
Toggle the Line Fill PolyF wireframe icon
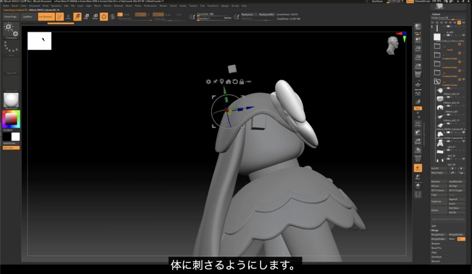click(x=418, y=158)
